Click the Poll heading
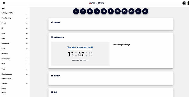The height and width of the screenshot is (97, 189). (56, 92)
